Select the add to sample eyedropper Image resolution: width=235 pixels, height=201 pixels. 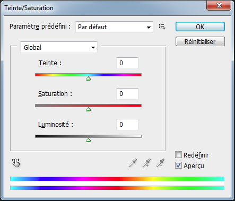[146, 163]
